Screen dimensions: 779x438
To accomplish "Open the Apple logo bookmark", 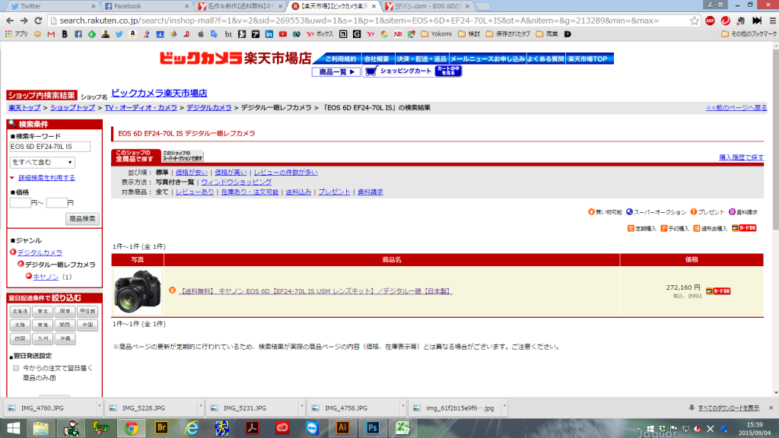I will pos(201,34).
